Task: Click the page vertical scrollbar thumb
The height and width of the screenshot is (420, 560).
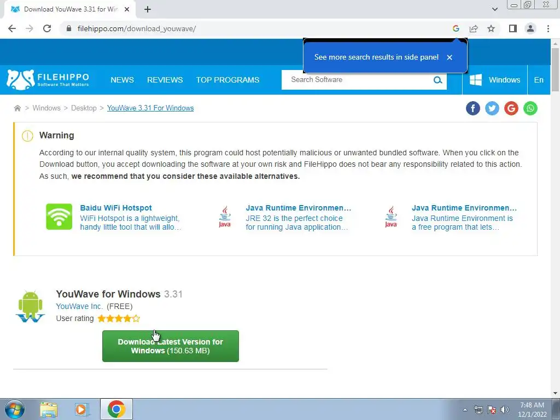Action: (555, 69)
